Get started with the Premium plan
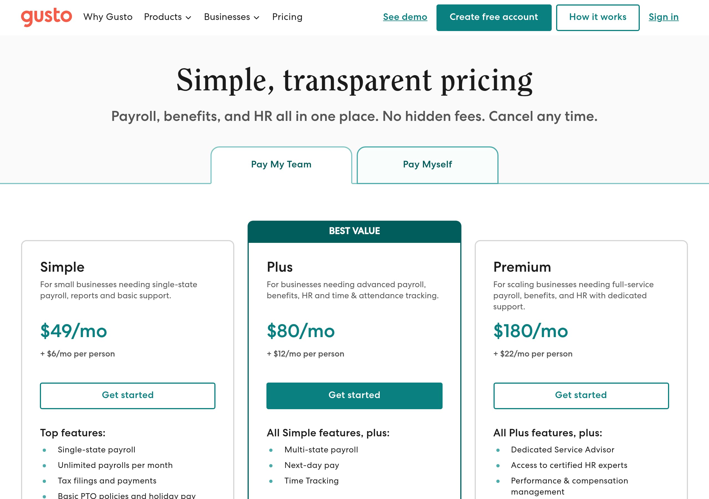The width and height of the screenshot is (709, 499). (580, 395)
